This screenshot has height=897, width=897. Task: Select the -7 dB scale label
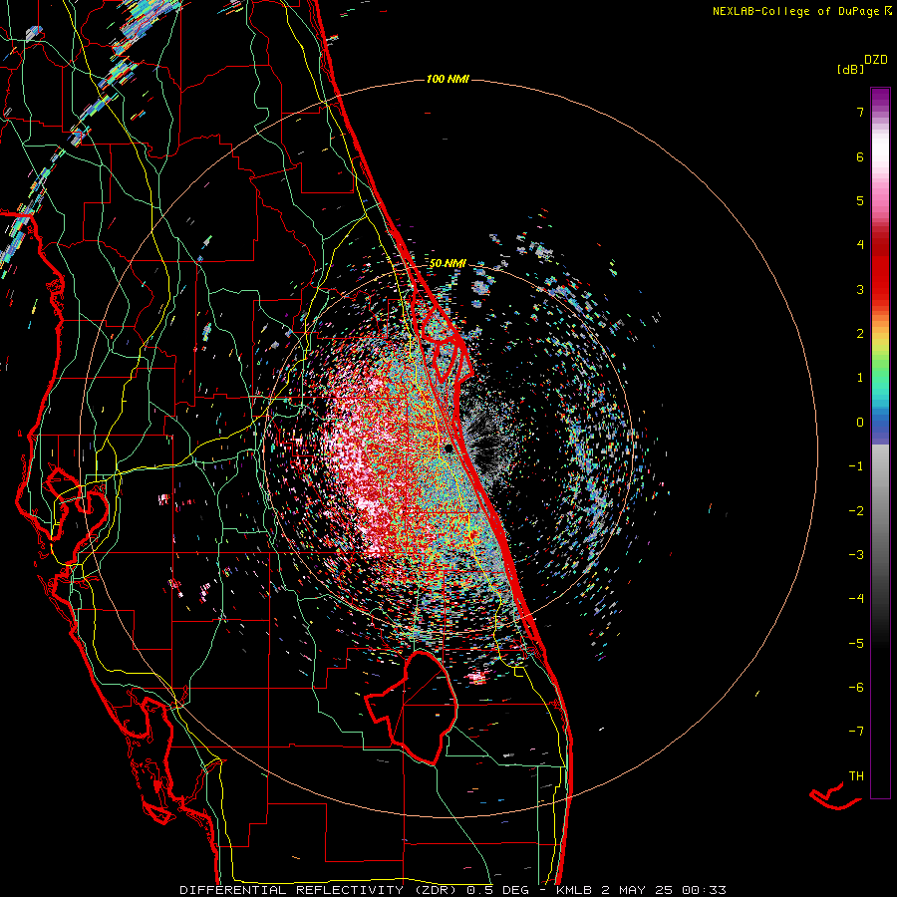[x=856, y=732]
